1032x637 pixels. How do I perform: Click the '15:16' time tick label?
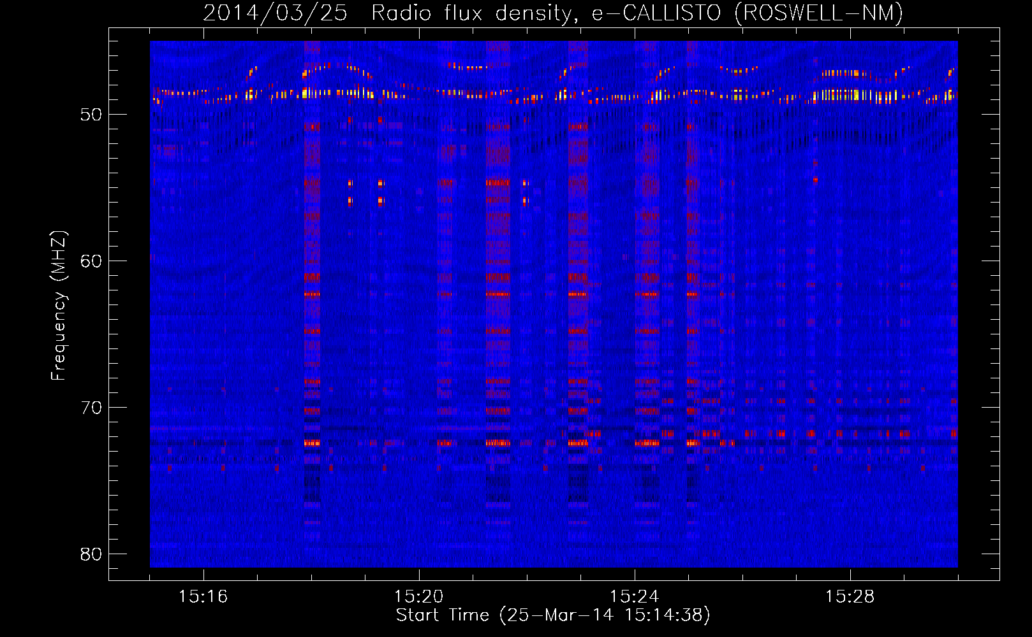(203, 597)
